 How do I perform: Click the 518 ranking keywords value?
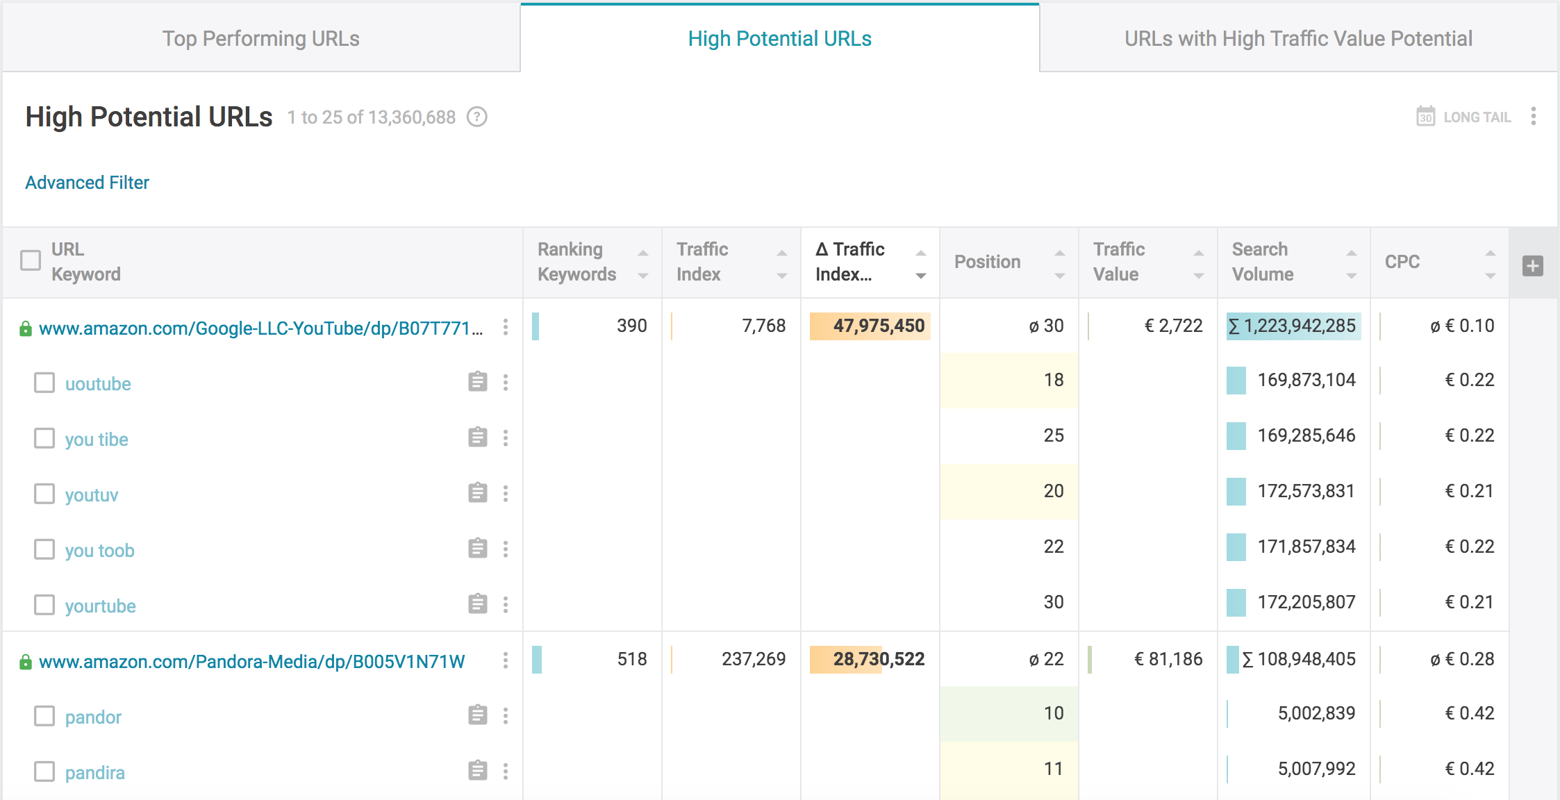point(632,659)
